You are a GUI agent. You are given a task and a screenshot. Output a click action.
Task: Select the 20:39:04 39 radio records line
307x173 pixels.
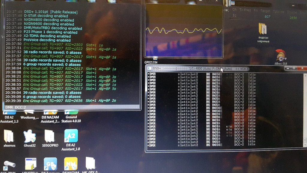(43, 93)
